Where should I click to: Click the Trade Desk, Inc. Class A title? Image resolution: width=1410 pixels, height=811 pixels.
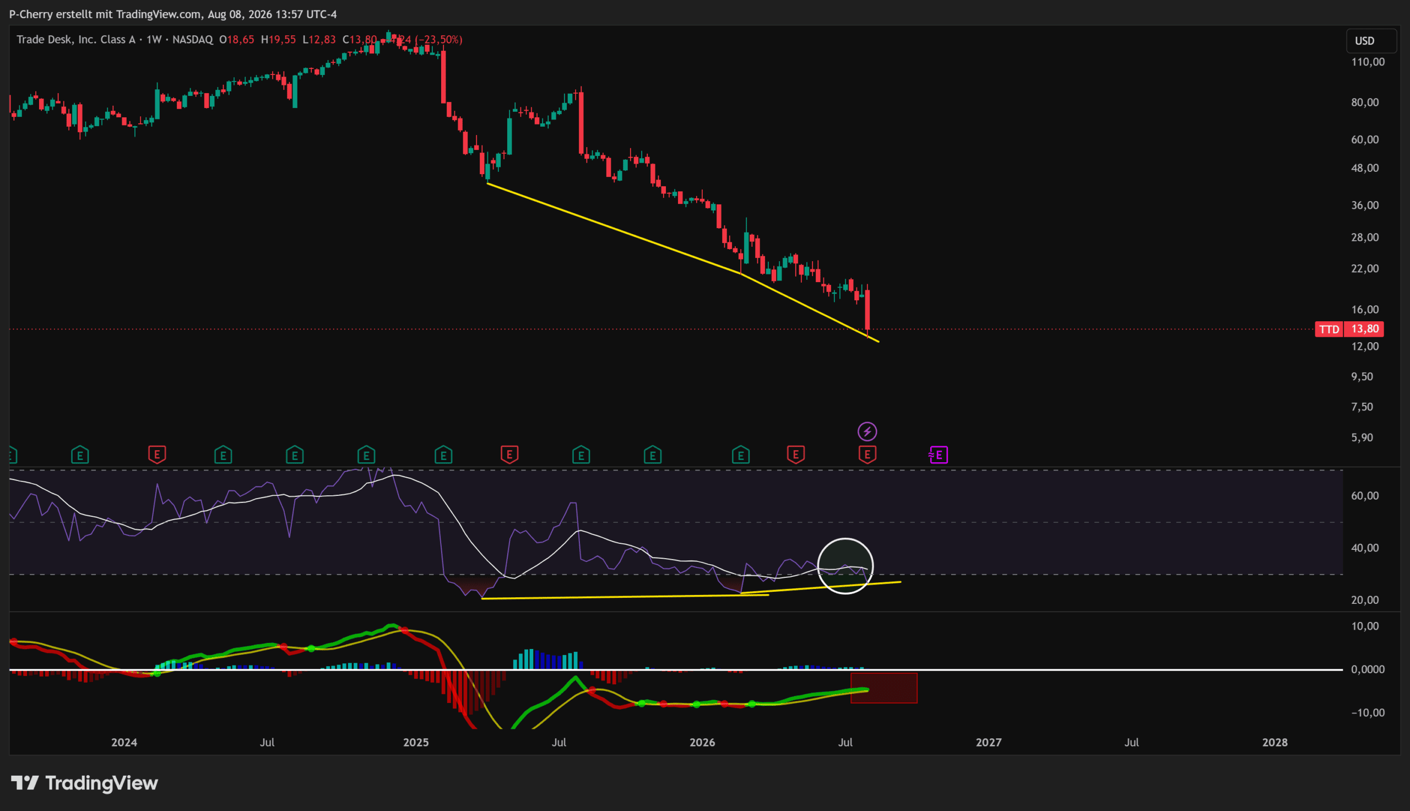coord(76,40)
